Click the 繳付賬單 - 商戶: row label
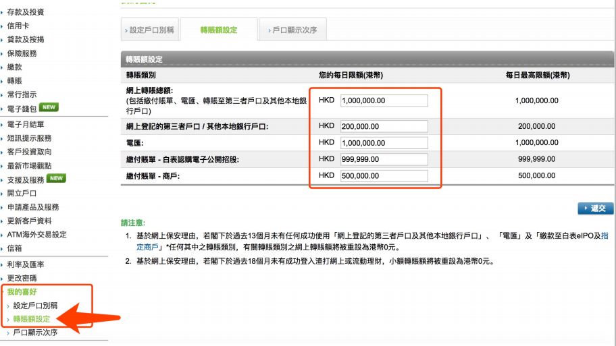Screen dimensions: 616x346 [x=153, y=176]
